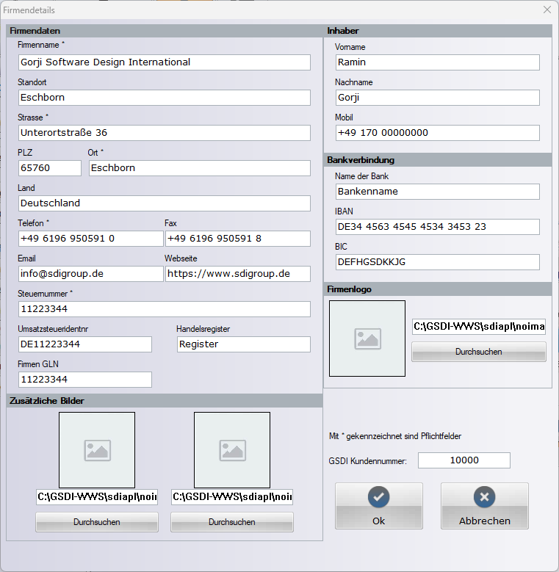Focus the IBAN field
This screenshot has width=559, height=572.
[438, 227]
